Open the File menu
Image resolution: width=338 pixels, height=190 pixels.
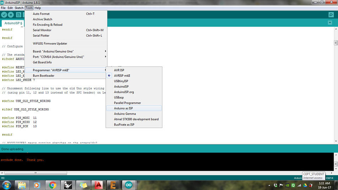(3, 8)
